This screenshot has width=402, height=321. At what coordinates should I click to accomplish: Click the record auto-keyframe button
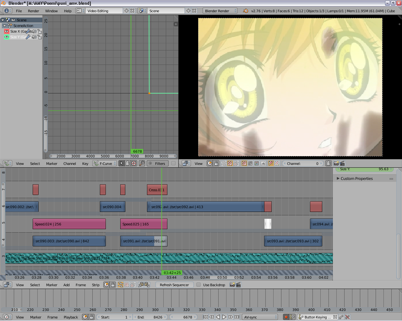tap(286, 317)
